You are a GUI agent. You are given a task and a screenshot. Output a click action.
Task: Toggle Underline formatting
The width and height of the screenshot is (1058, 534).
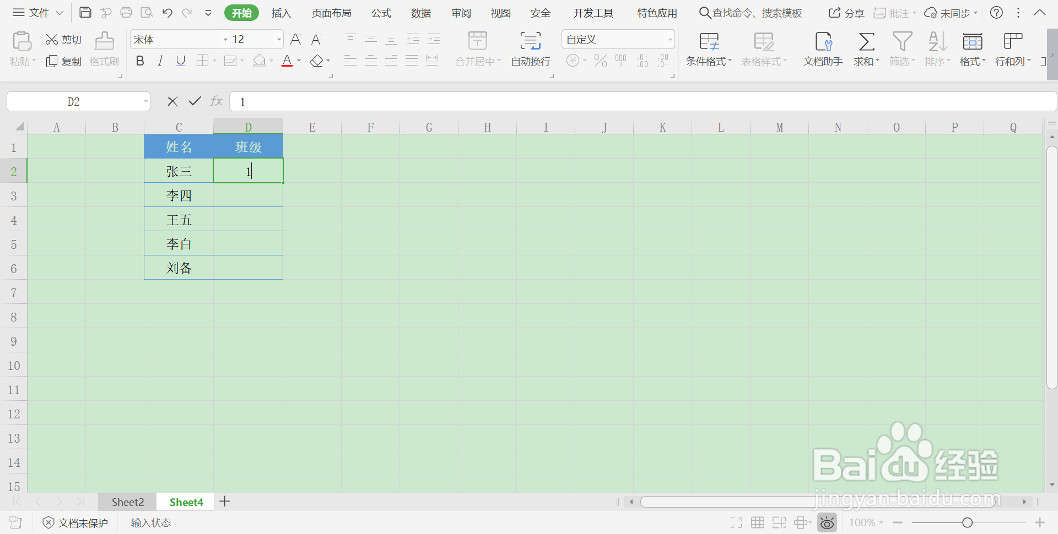click(180, 61)
